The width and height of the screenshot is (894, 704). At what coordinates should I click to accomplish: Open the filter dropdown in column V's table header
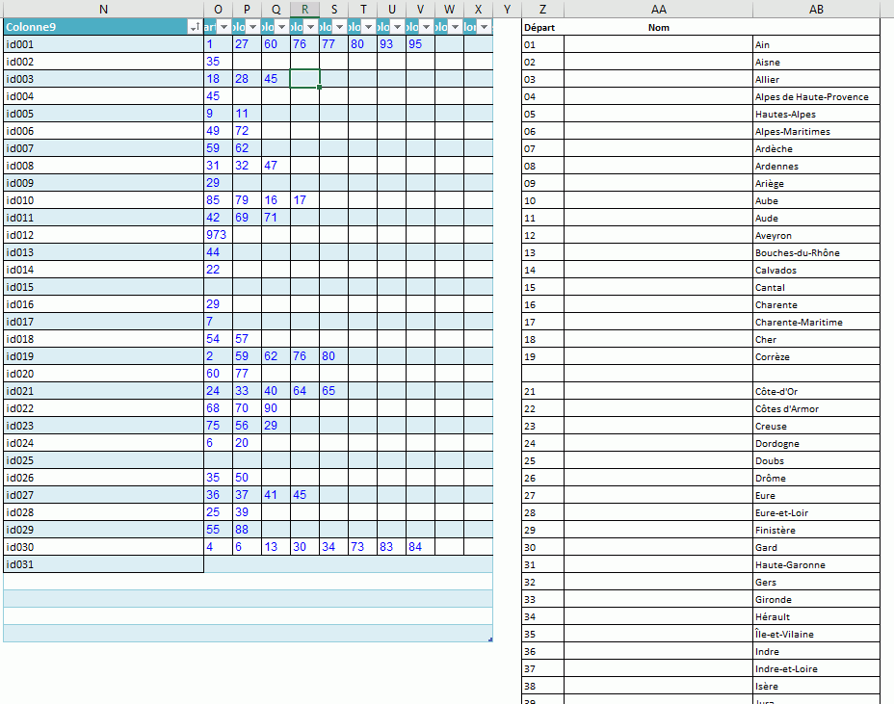tap(427, 27)
